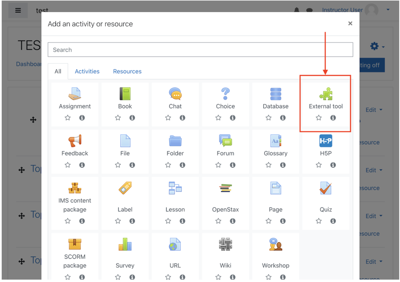Screen dimensions: 400x282
Task: Click inside the activity Search field
Action: click(200, 49)
